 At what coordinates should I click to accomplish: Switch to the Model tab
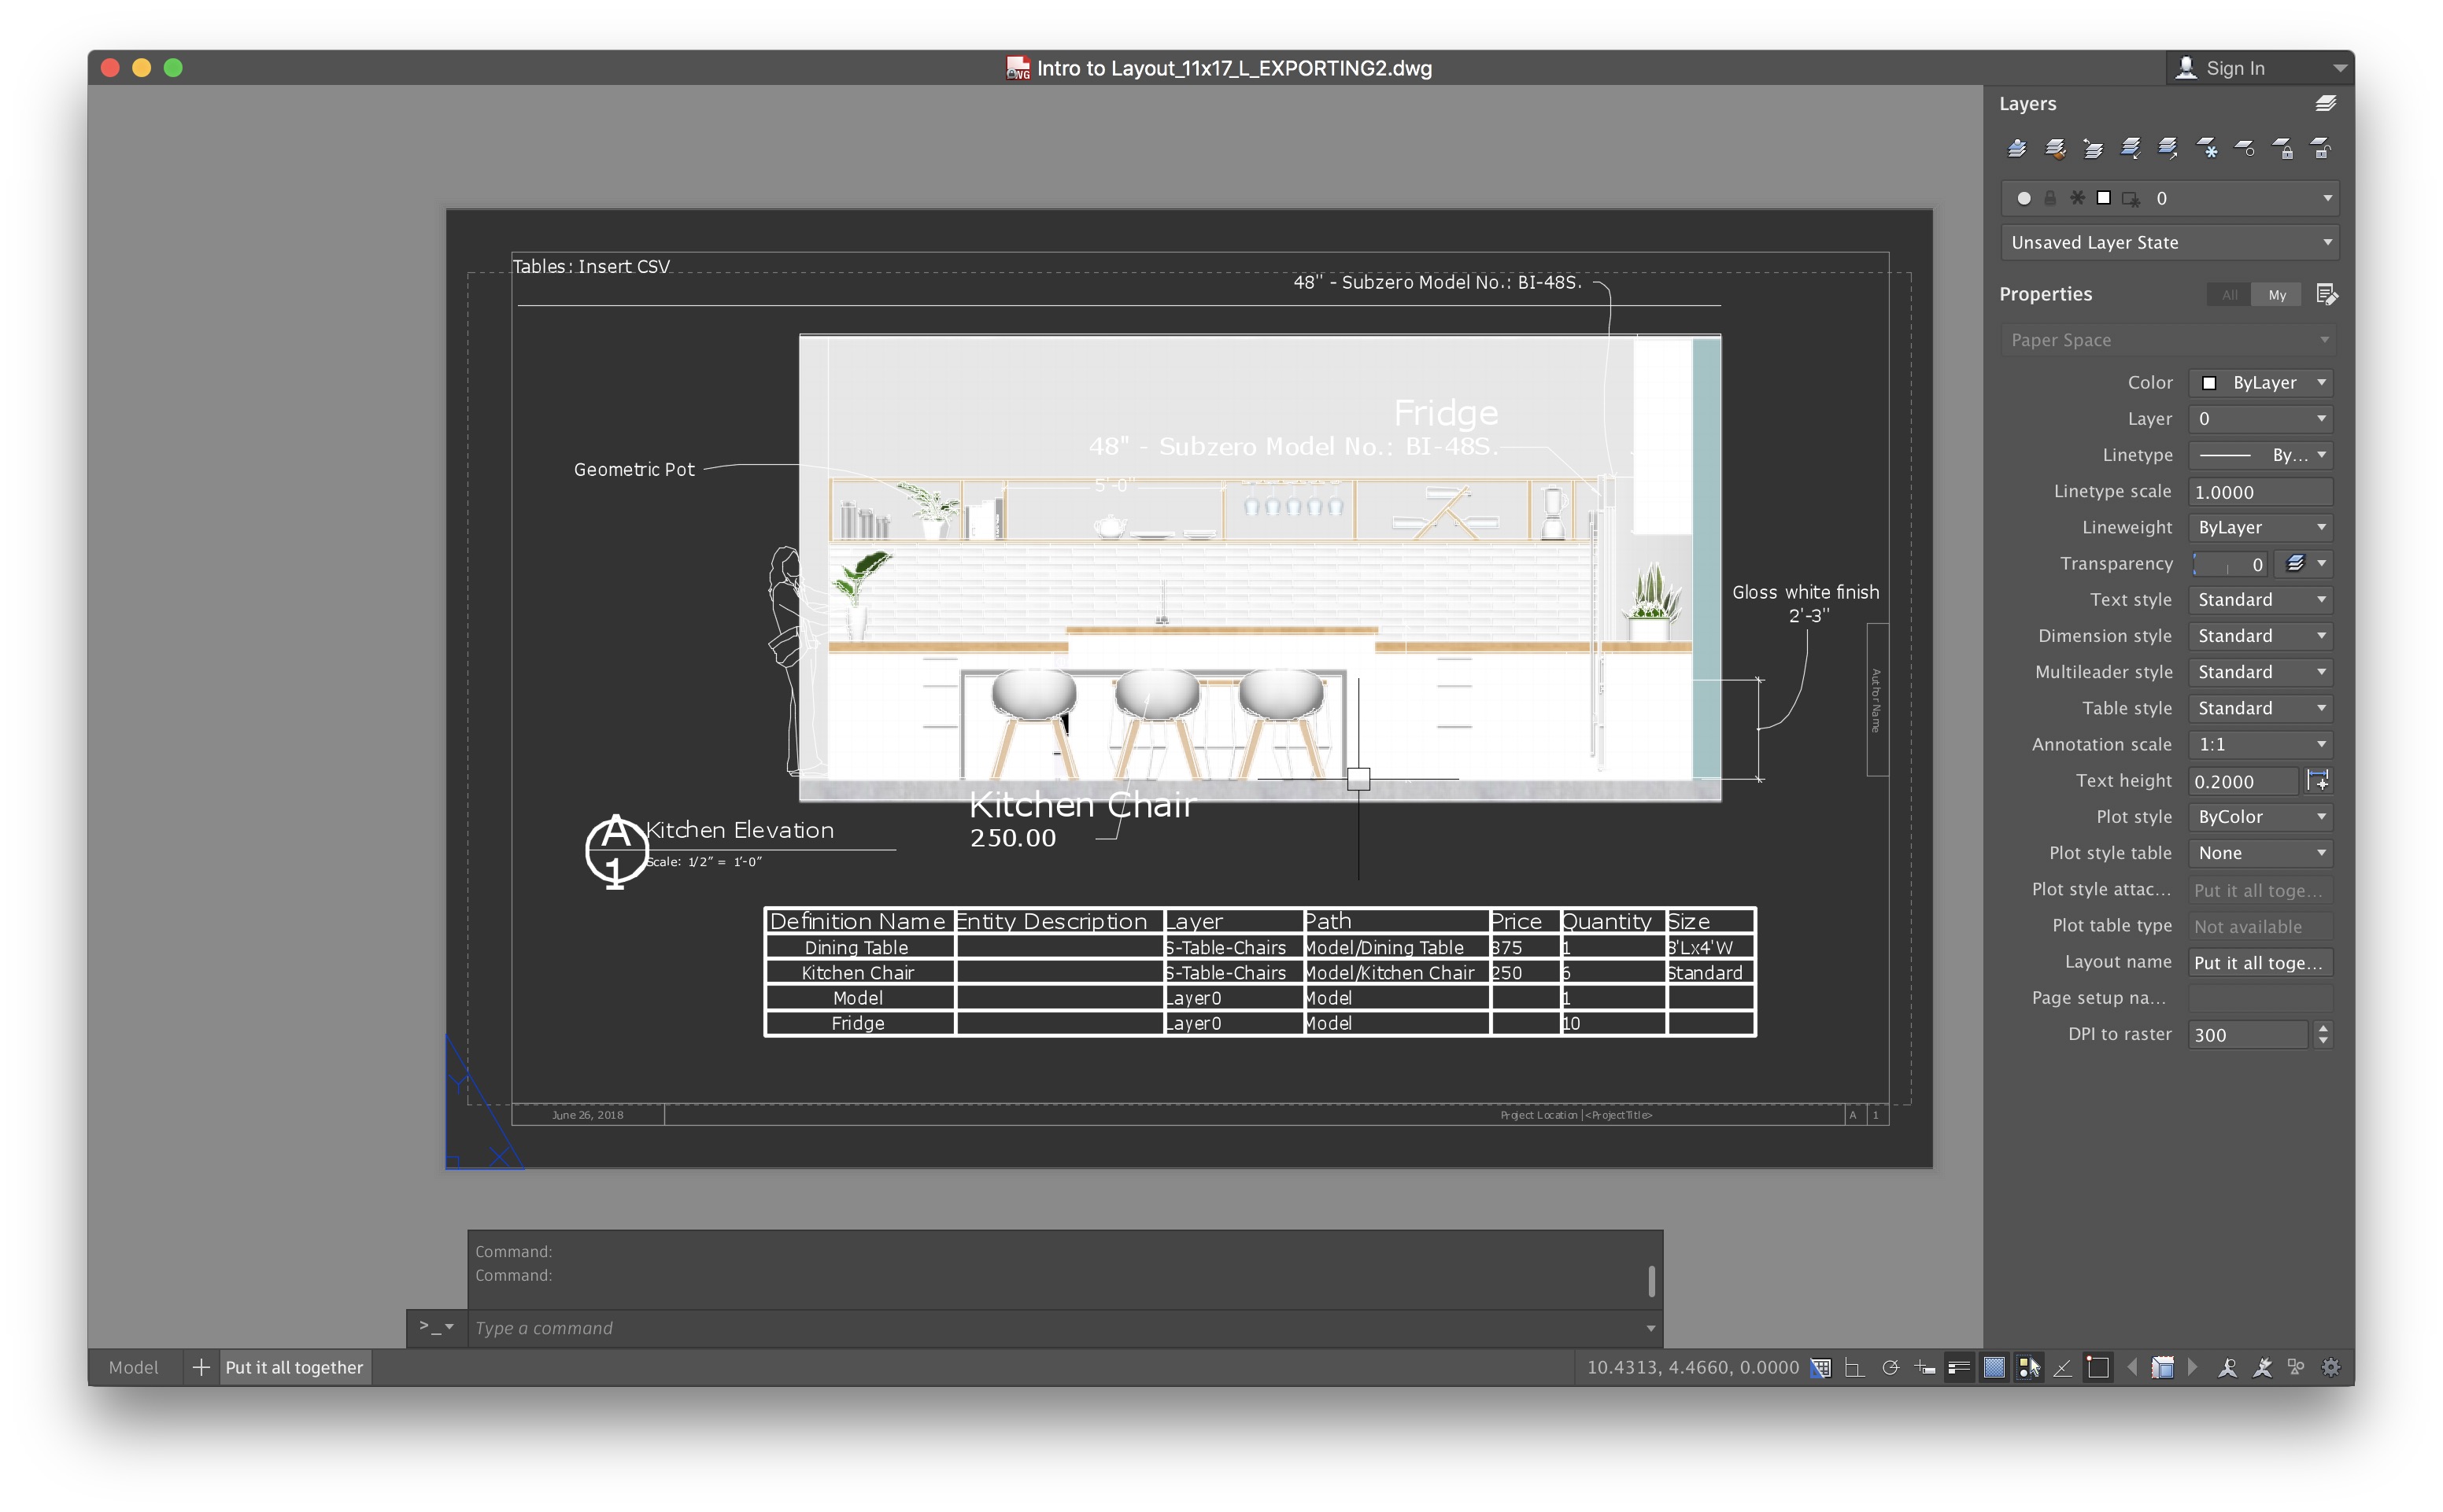tap(133, 1367)
